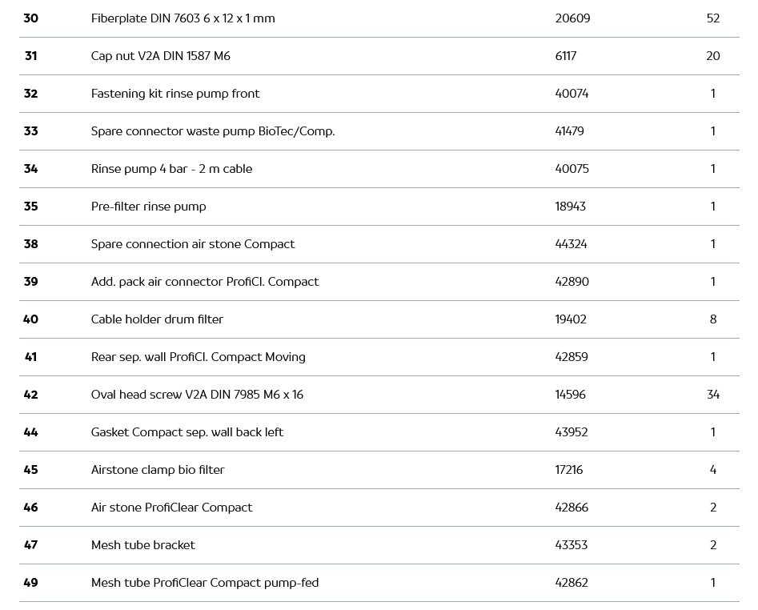Click Airstone clamp bio filter entry
The height and width of the screenshot is (610, 758).
pyautogui.click(x=158, y=470)
